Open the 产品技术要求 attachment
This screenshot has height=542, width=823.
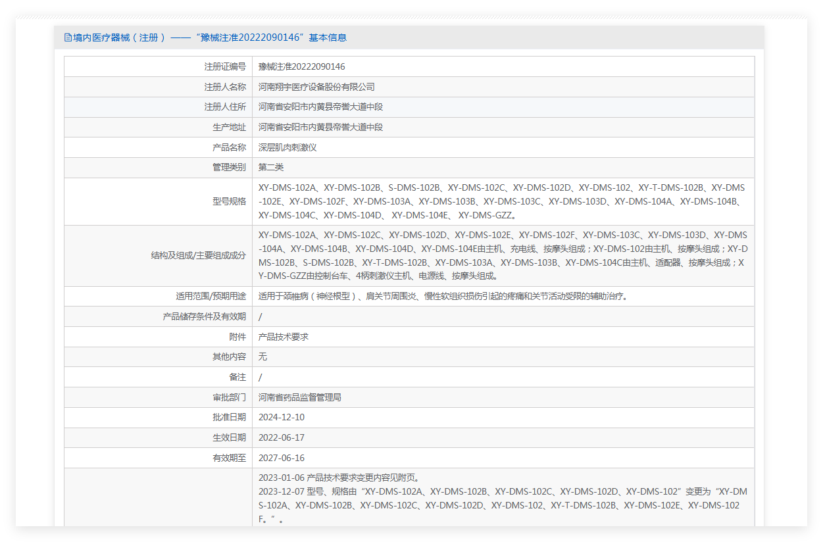pos(284,337)
